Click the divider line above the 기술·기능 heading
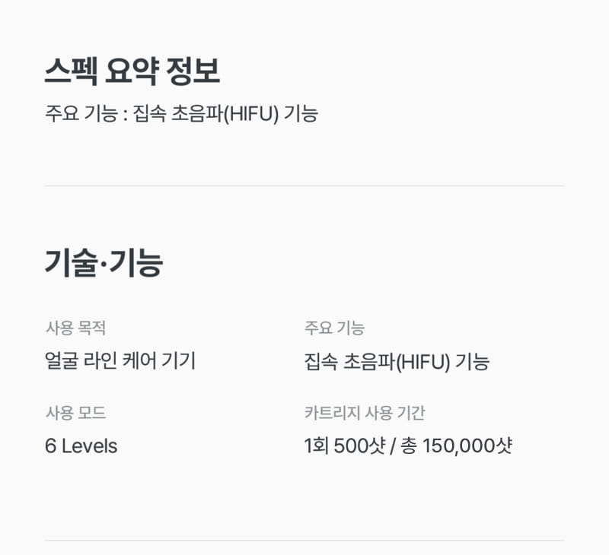This screenshot has width=609, height=555. (x=304, y=186)
